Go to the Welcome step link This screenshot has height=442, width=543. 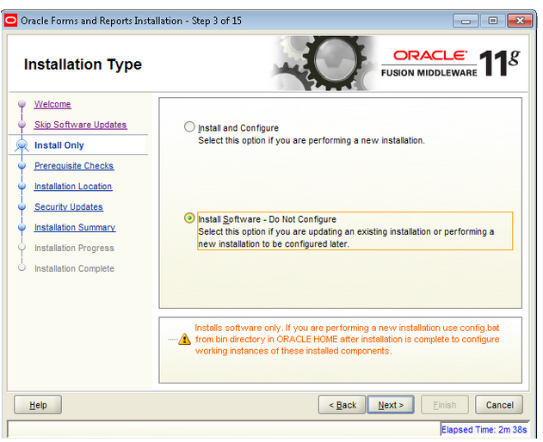52,105
